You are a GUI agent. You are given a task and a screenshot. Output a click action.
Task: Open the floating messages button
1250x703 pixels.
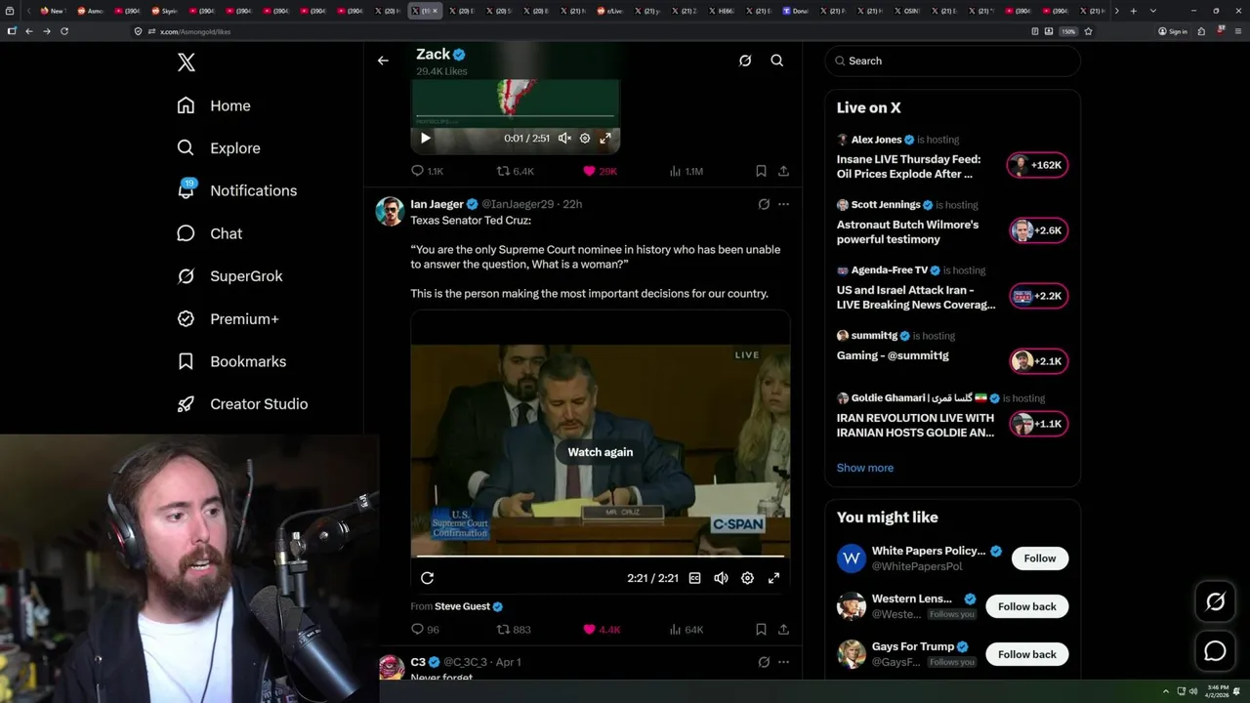point(1216,651)
